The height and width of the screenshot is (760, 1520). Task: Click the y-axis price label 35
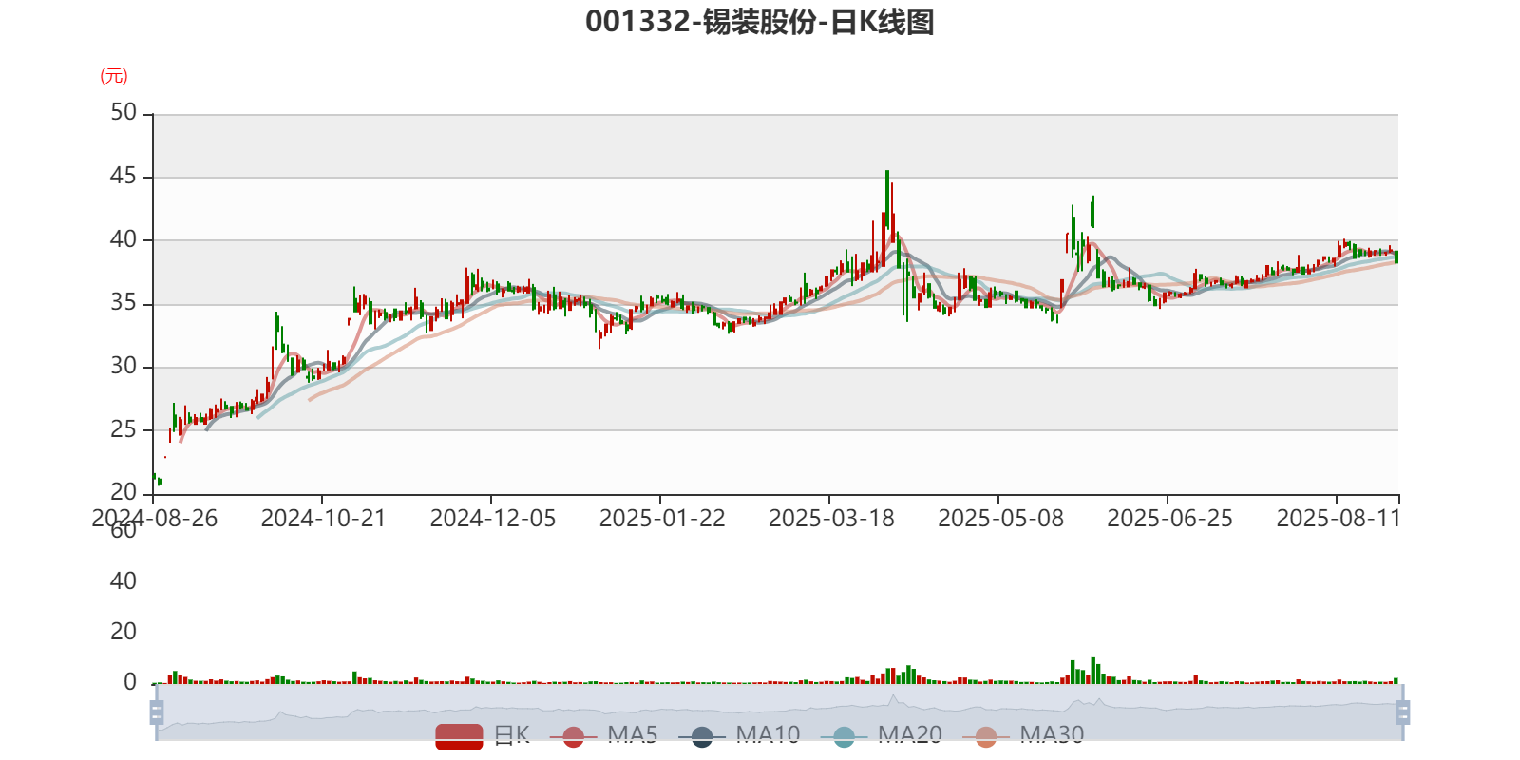(123, 303)
